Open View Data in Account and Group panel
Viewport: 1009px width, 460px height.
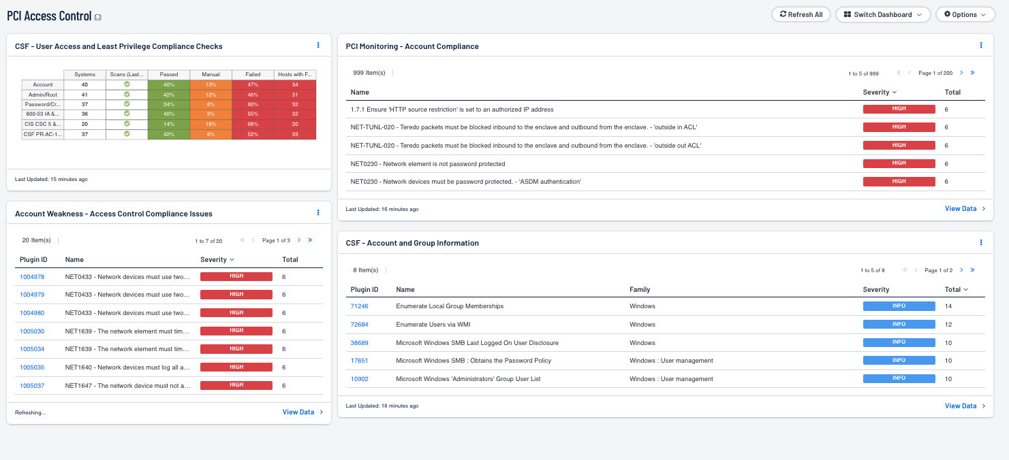(965, 406)
